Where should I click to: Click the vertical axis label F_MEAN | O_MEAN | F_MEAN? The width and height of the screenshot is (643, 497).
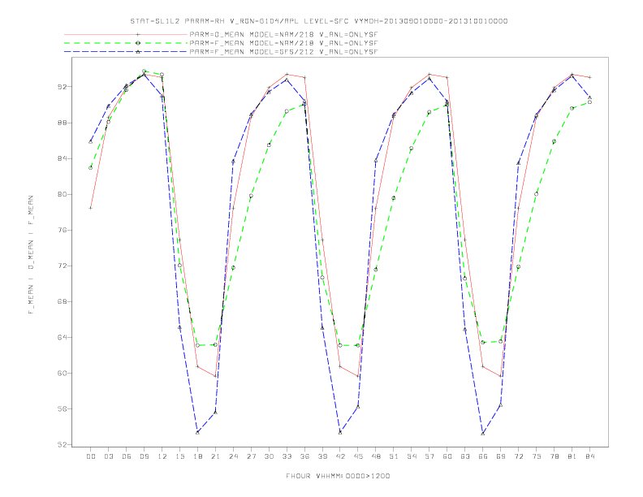click(x=31, y=255)
